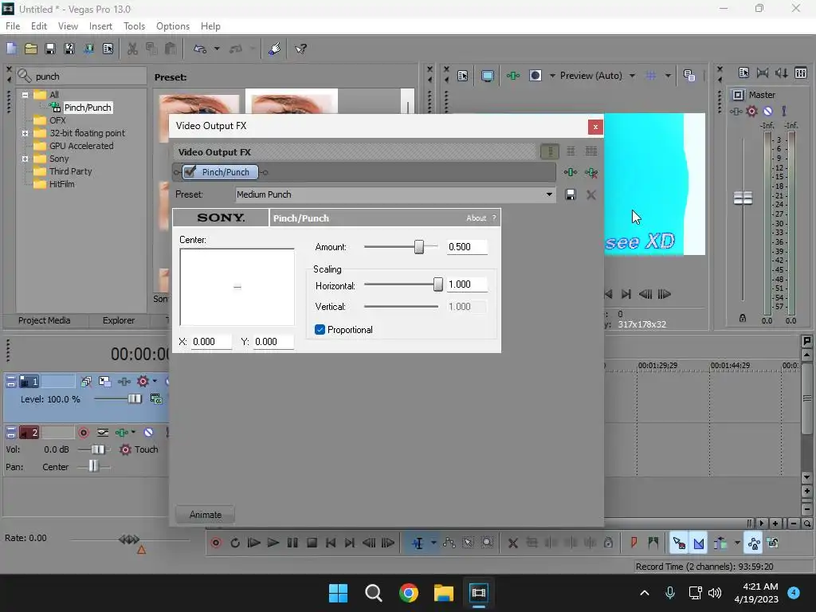Uncheck the Proportional checkbox
816x612 pixels.
[x=320, y=330]
